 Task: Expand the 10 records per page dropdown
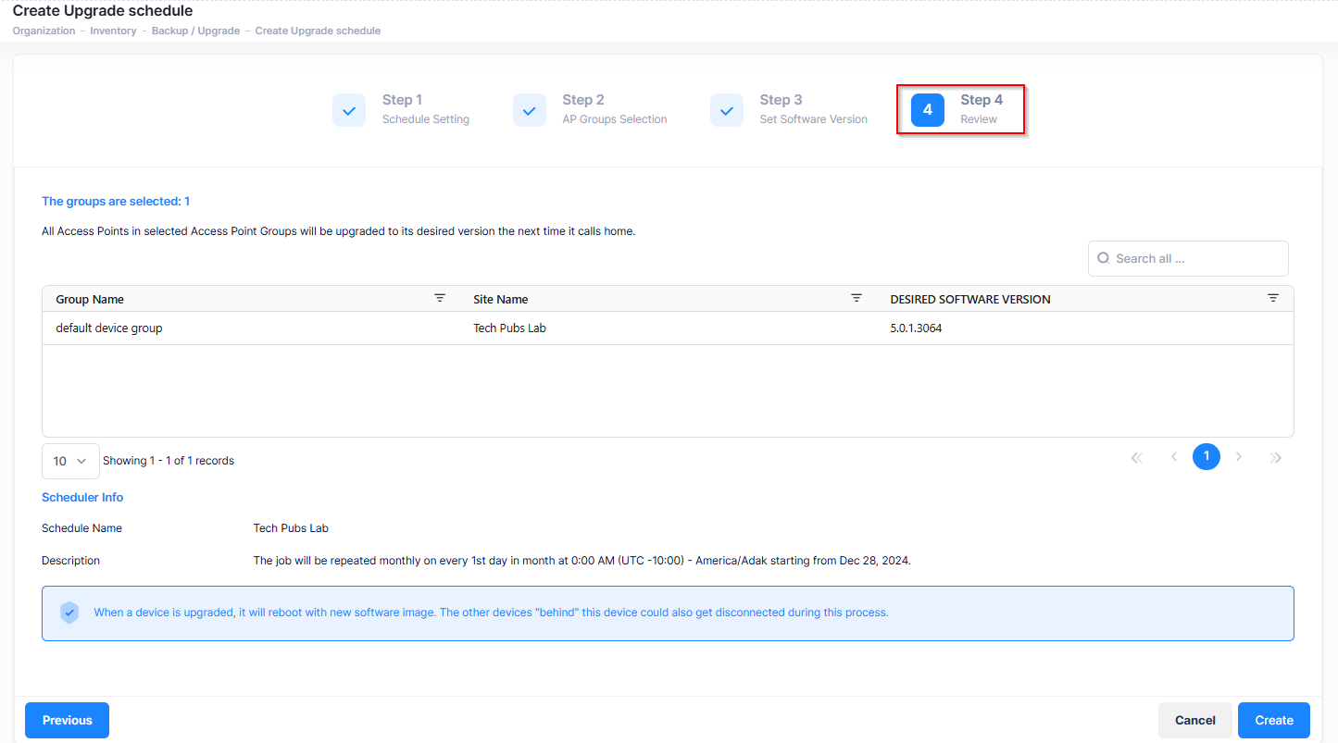pos(70,461)
